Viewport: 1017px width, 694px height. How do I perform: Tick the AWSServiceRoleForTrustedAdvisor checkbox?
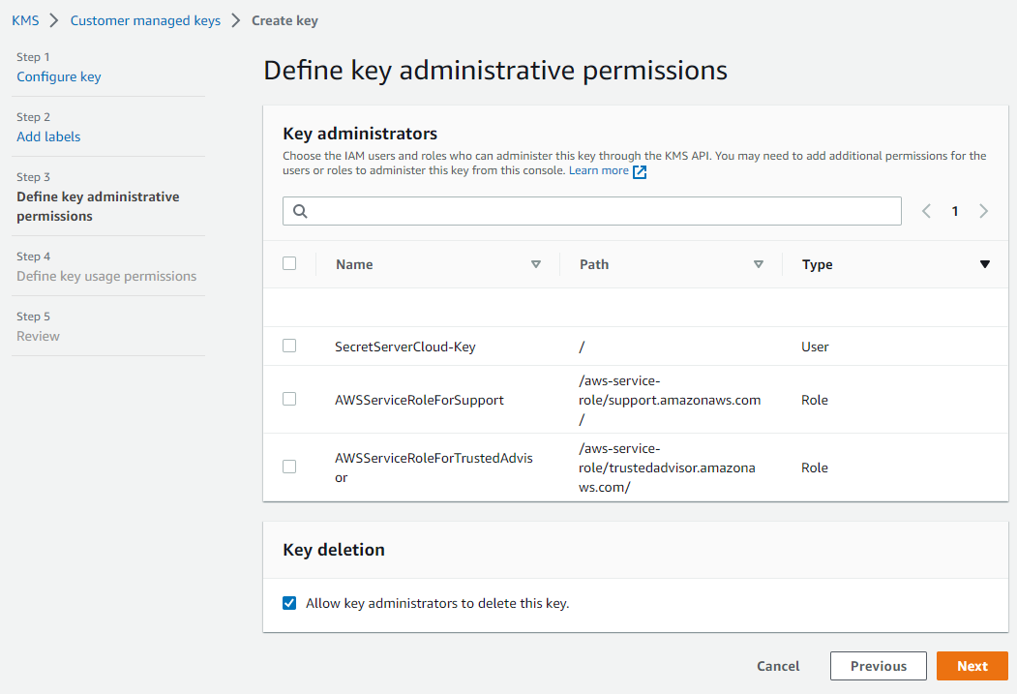pos(289,467)
